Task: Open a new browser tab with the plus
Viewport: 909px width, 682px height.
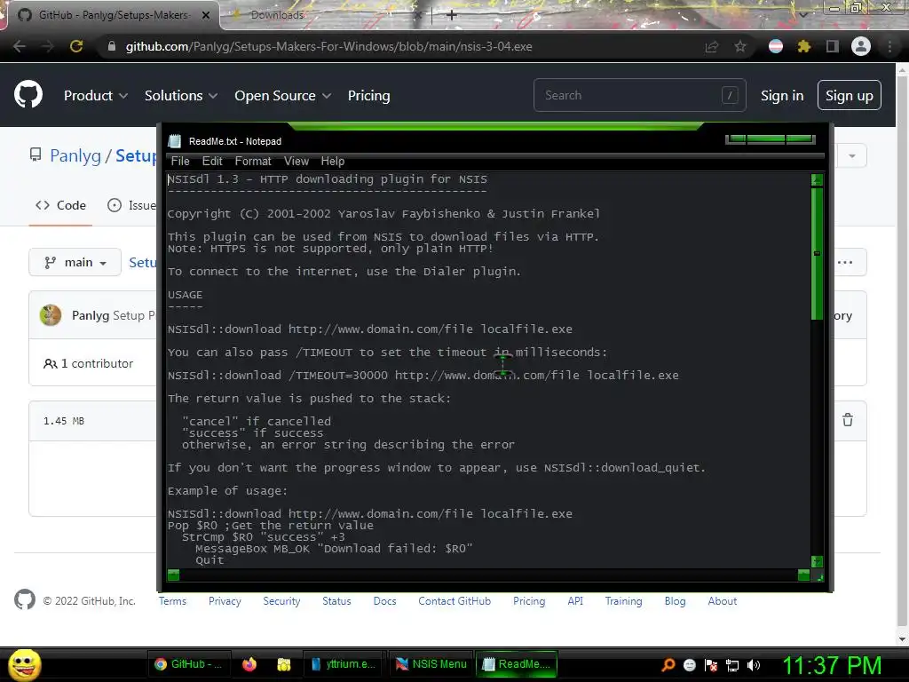Action: tap(452, 15)
